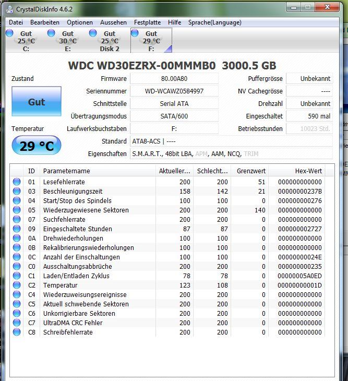Image resolution: width=348 pixels, height=381 pixels.
Task: Click the serial number field WD-WCAWZ0584997
Action: pyautogui.click(x=174, y=91)
